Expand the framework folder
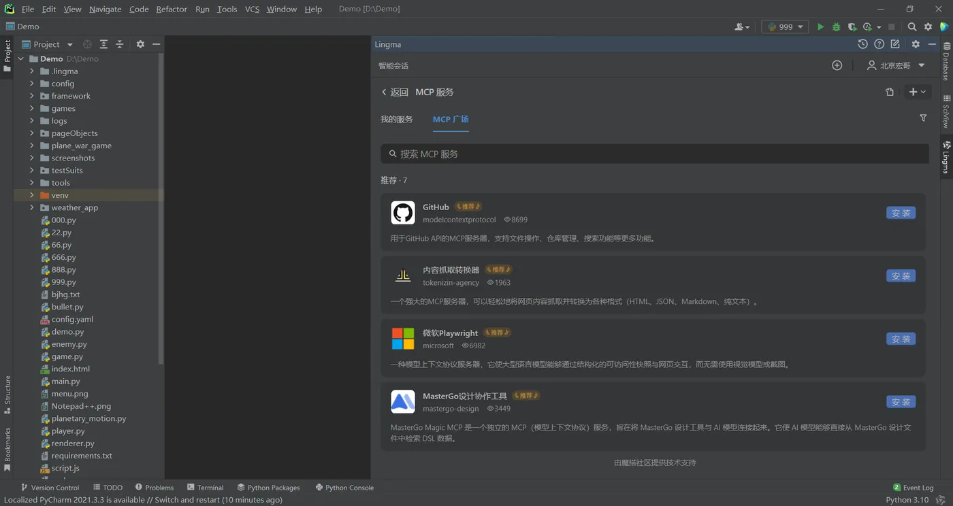Image resolution: width=953 pixels, height=506 pixels. [x=31, y=96]
